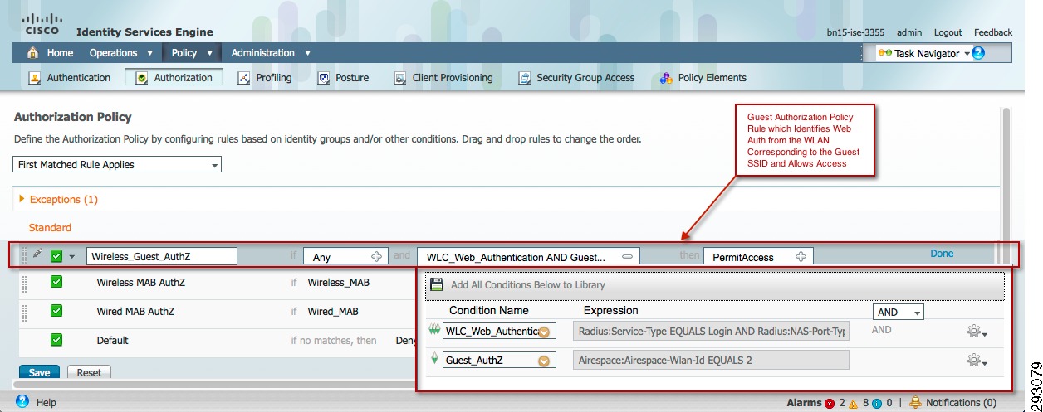The image size is (1043, 412).
Task: Click the Task Navigator icon
Action: pyautogui.click(x=884, y=53)
